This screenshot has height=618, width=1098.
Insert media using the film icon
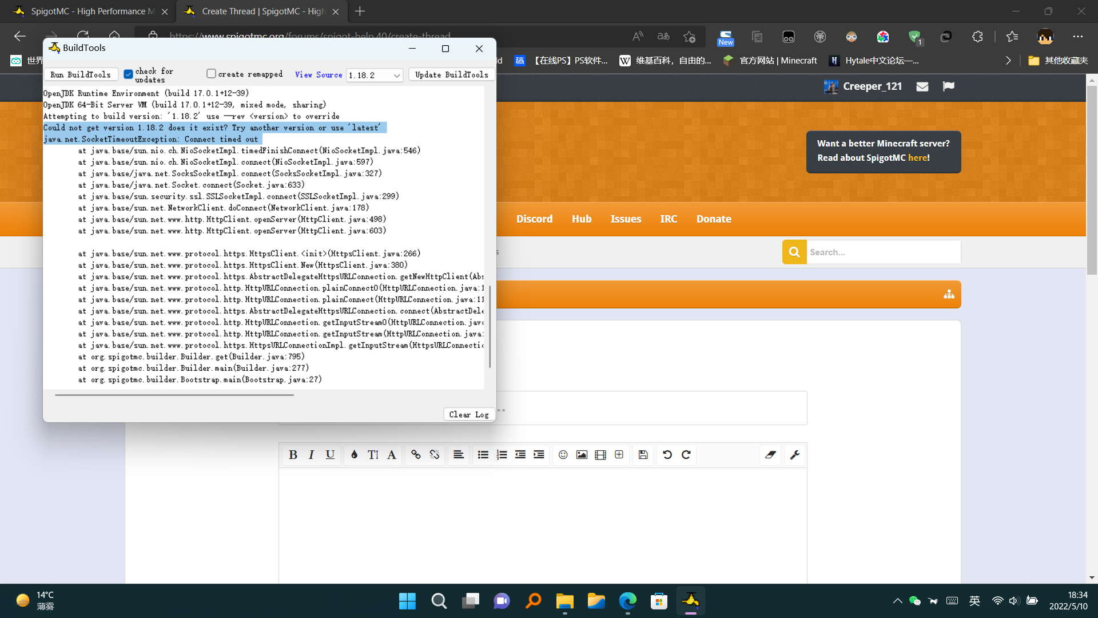coord(600,455)
